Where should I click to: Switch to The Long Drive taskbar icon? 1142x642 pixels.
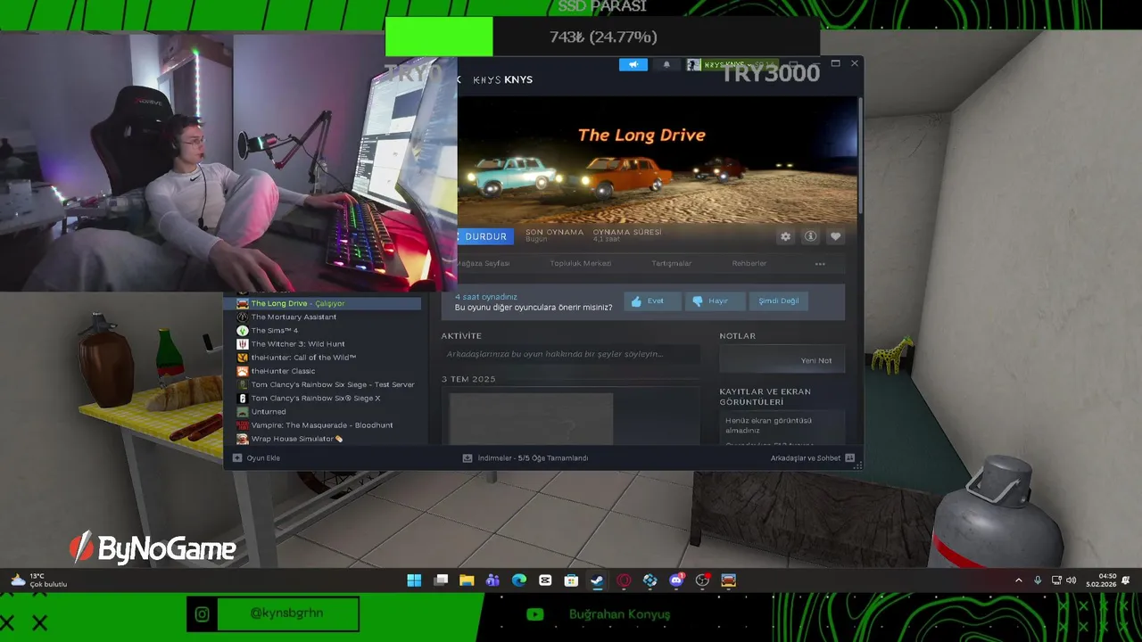[729, 580]
